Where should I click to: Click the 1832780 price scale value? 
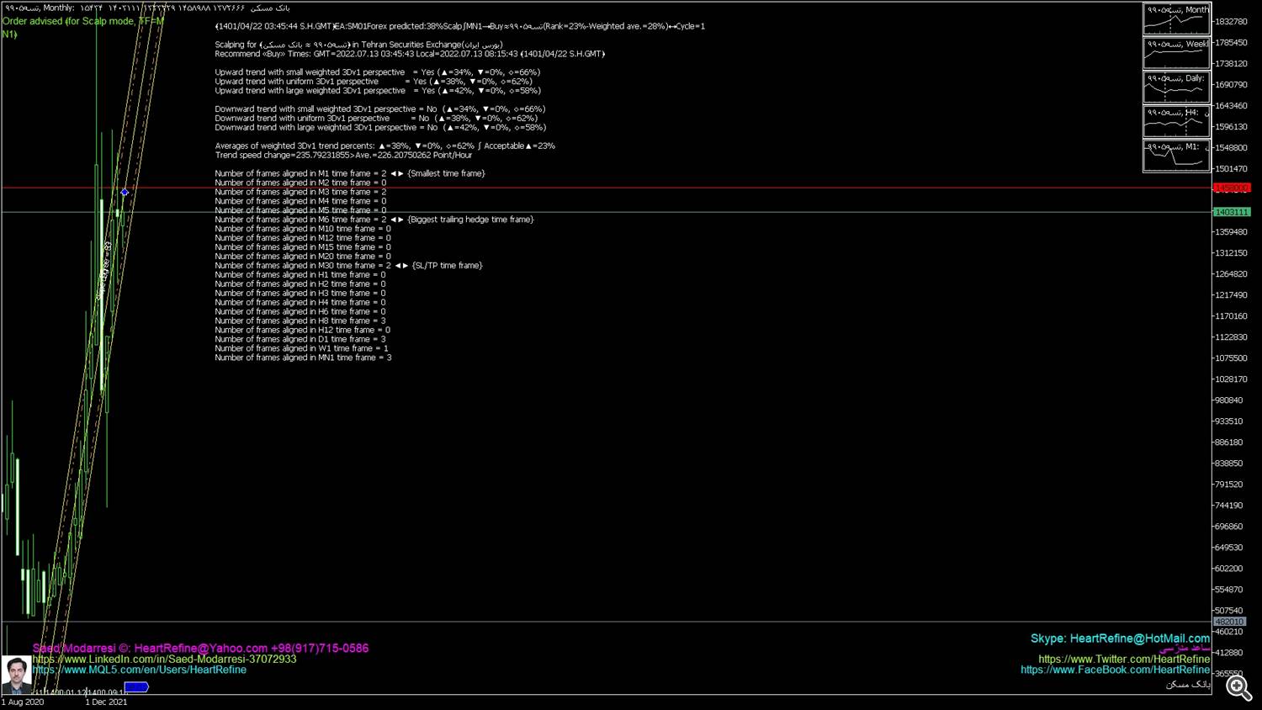[x=1231, y=22]
